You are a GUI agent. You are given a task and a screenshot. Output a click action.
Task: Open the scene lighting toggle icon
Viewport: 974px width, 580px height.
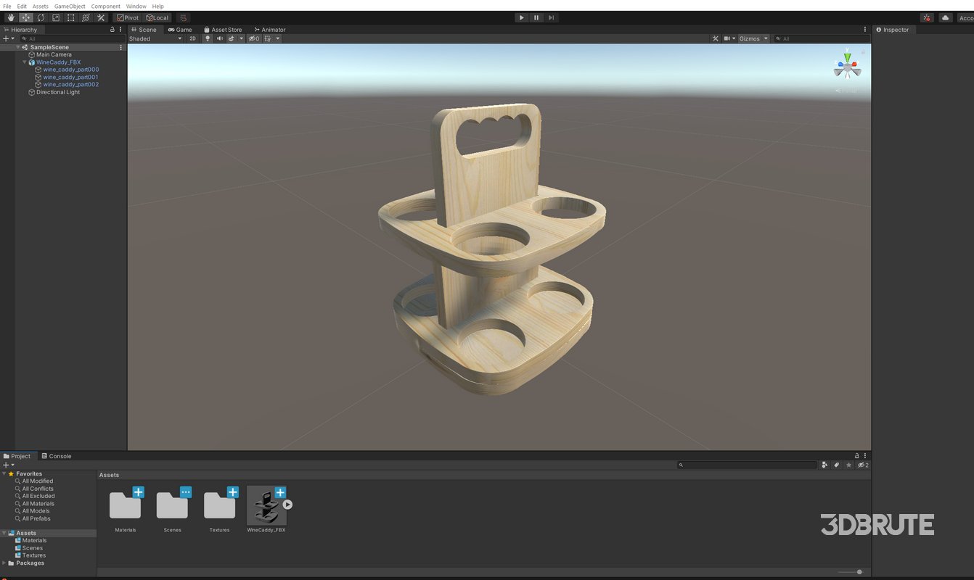tap(208, 38)
